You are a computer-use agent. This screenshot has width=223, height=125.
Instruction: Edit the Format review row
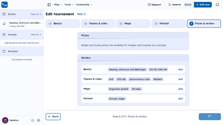tap(181, 99)
